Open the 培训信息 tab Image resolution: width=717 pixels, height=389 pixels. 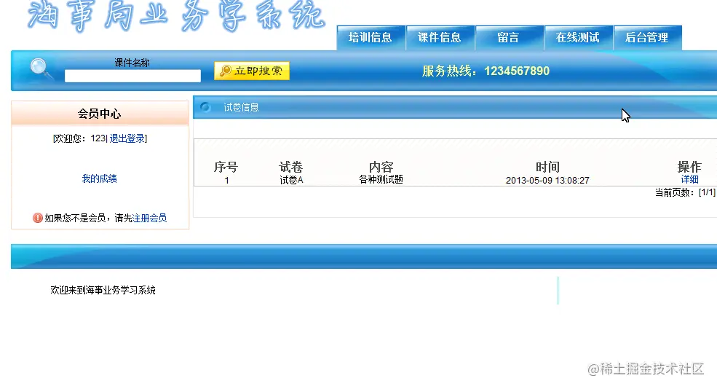click(x=371, y=38)
